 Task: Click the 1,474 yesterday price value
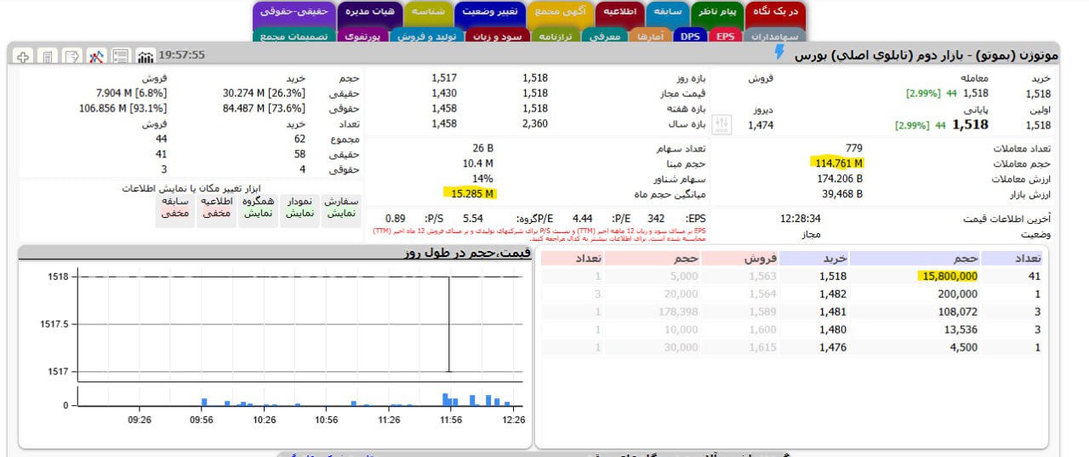(761, 125)
